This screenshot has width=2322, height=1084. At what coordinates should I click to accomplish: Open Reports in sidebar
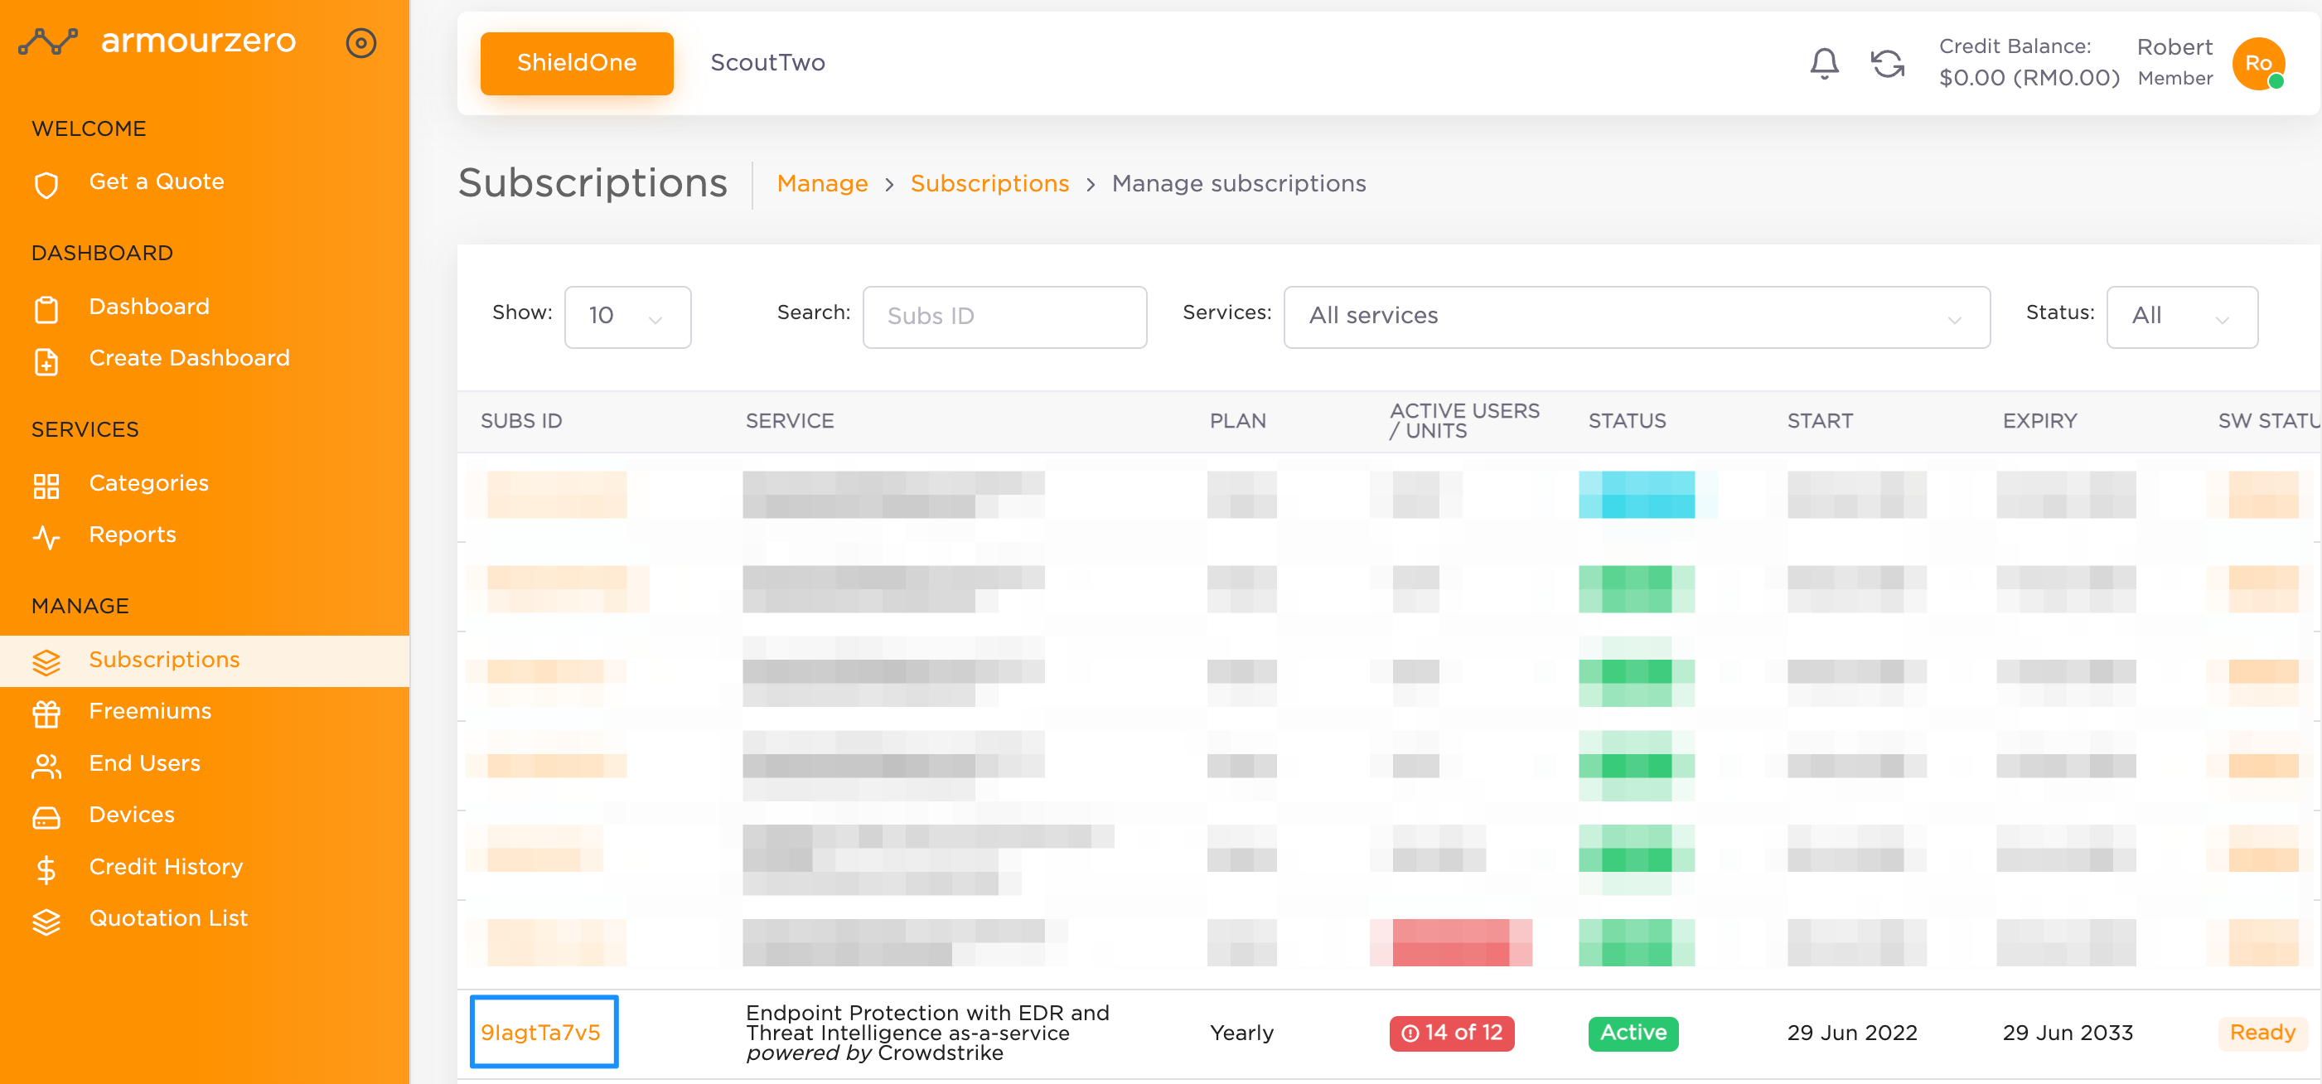tap(133, 535)
